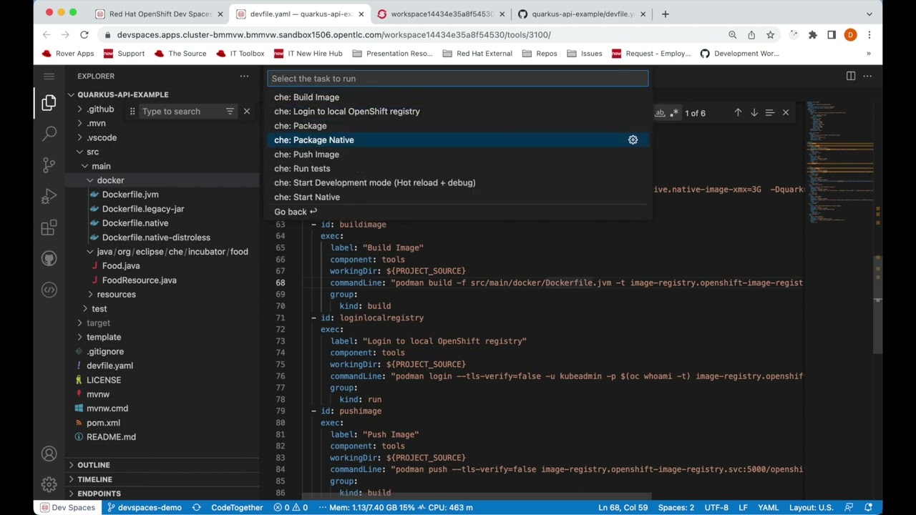The width and height of the screenshot is (916, 515).
Task: Expand the .mvn folder
Action: click(x=96, y=123)
